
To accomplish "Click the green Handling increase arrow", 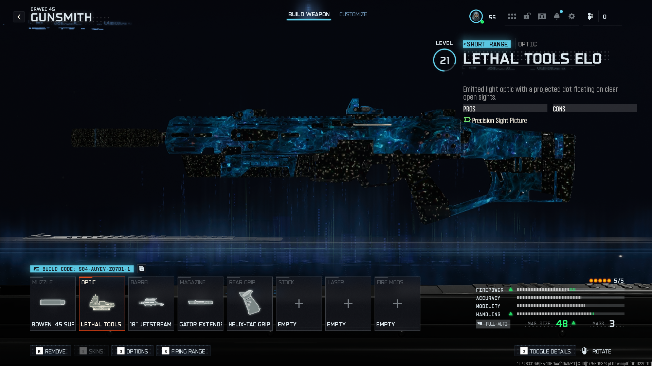I will [511, 314].
